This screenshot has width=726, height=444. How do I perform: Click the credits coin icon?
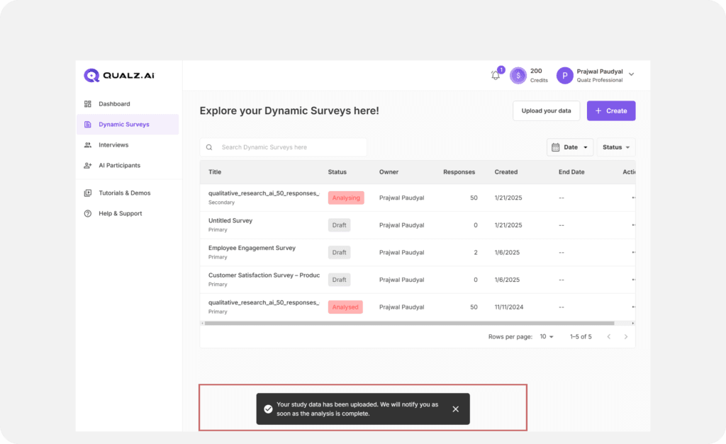click(518, 75)
